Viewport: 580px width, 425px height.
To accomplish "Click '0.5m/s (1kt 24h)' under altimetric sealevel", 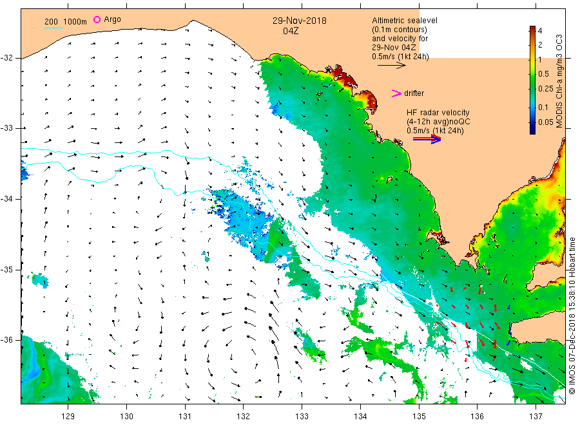I will [x=401, y=57].
